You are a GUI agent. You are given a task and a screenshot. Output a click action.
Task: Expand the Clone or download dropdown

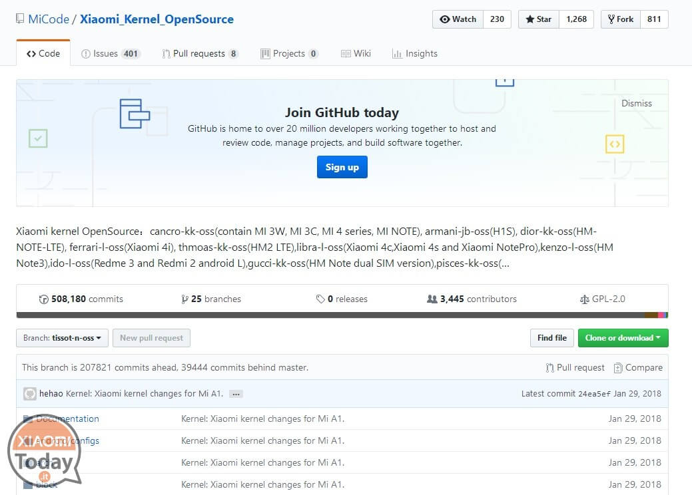(623, 338)
